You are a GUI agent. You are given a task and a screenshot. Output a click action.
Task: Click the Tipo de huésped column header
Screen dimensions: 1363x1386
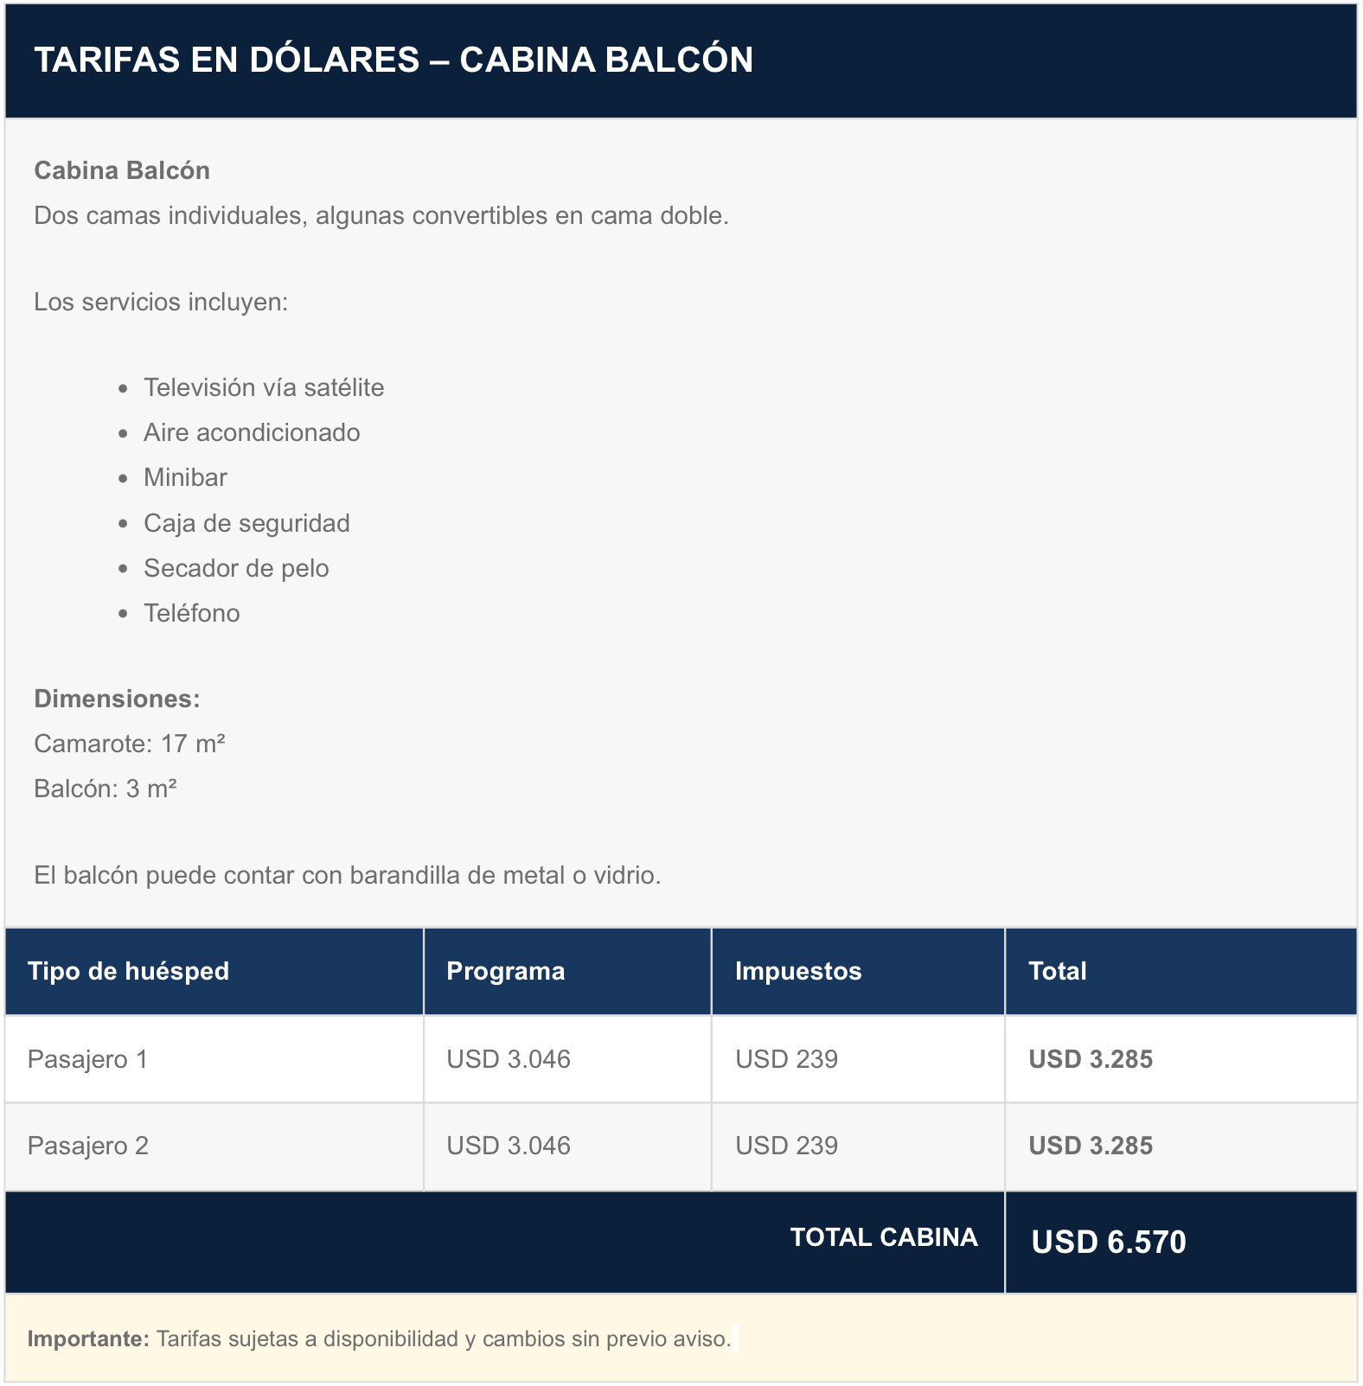coord(128,971)
